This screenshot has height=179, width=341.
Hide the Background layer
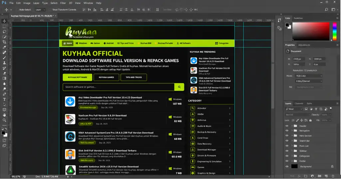tap(287, 166)
